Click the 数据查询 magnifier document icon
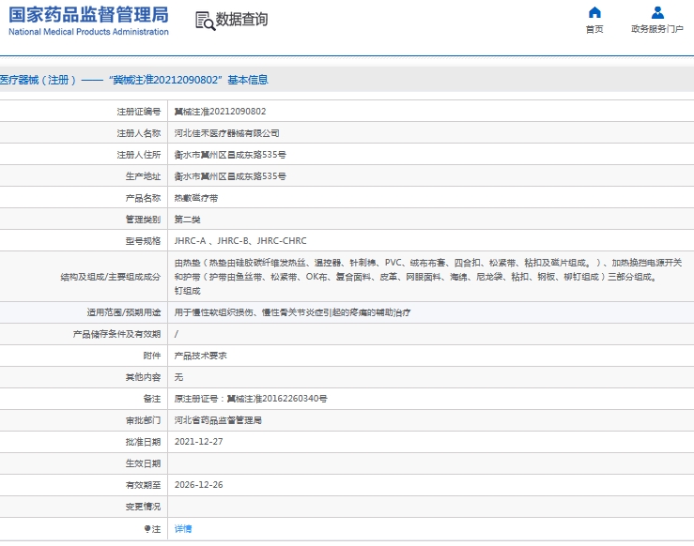This screenshot has width=694, height=546. pyautogui.click(x=205, y=21)
